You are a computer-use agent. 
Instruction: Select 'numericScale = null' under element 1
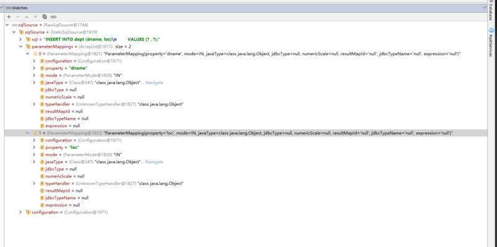(65, 176)
